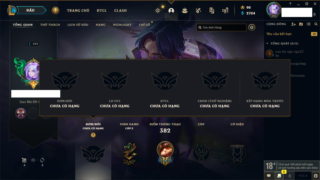Open the collection backpack icon
This screenshot has width=320, height=180.
pyautogui.click(x=185, y=10)
